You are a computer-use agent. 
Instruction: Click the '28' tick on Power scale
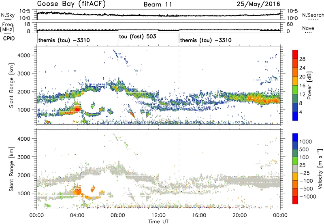point(302,59)
